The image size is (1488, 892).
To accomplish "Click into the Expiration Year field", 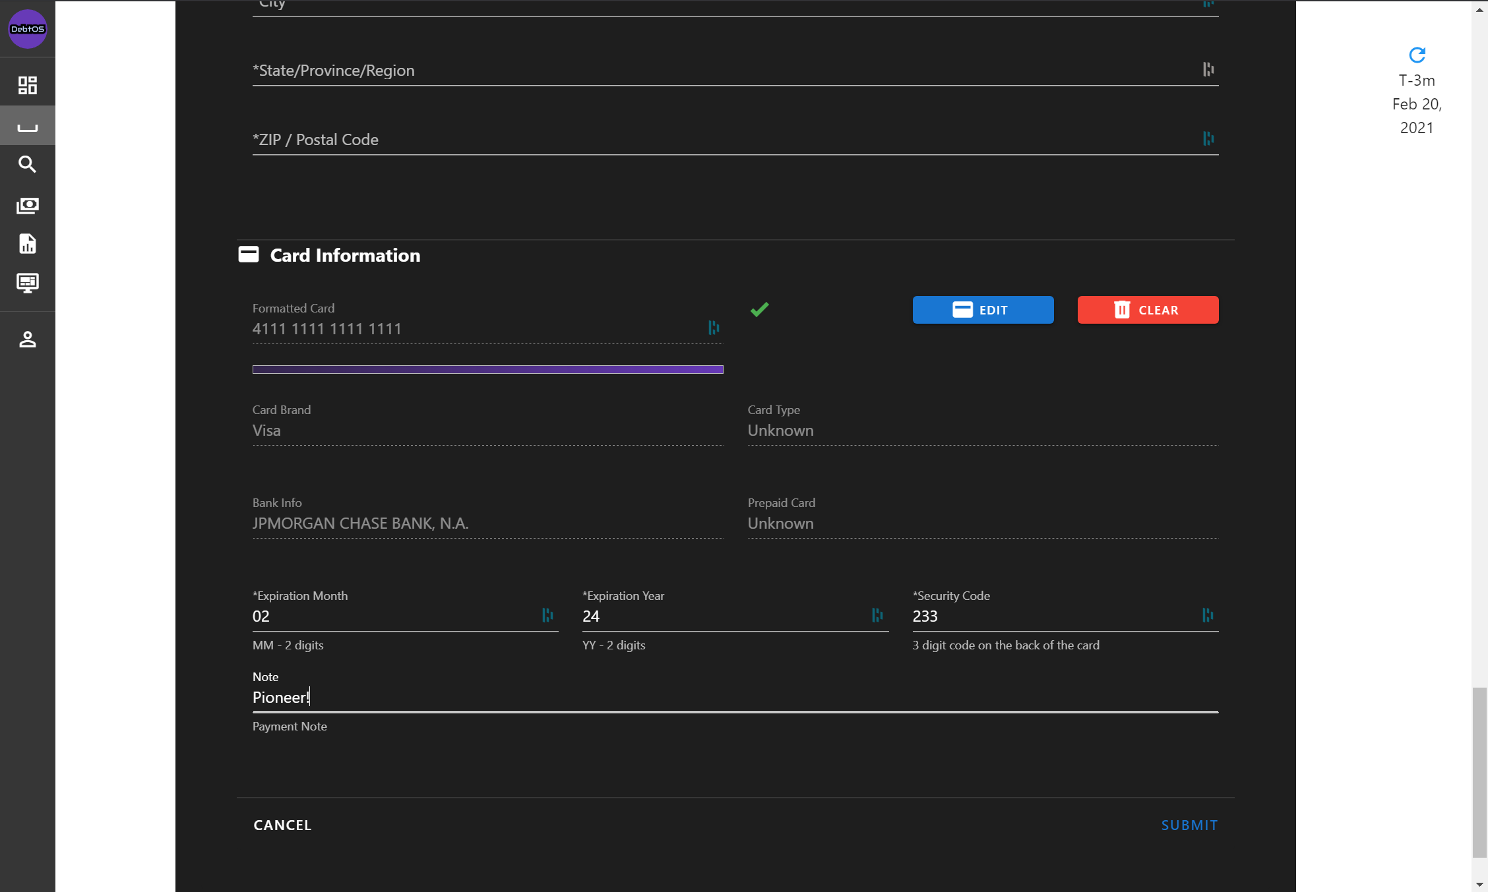I will click(726, 616).
